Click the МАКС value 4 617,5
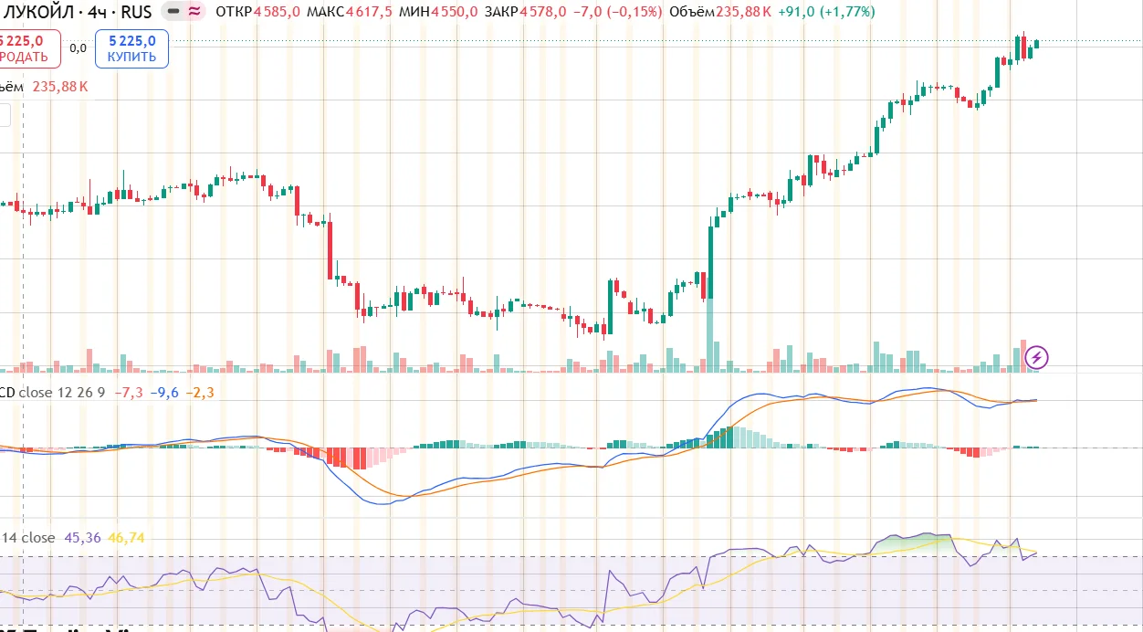Viewport: 1143px width, 632px height. click(x=368, y=12)
